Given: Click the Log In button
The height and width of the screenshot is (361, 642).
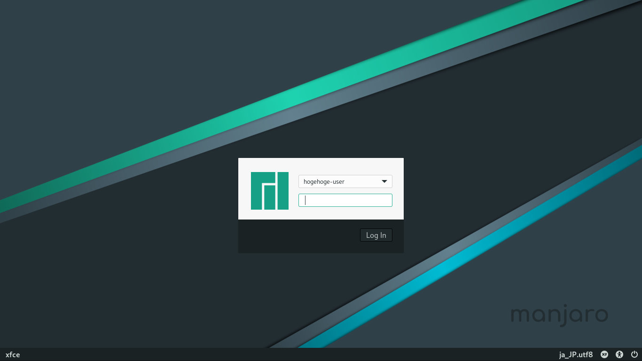Looking at the screenshot, I should pyautogui.click(x=376, y=235).
